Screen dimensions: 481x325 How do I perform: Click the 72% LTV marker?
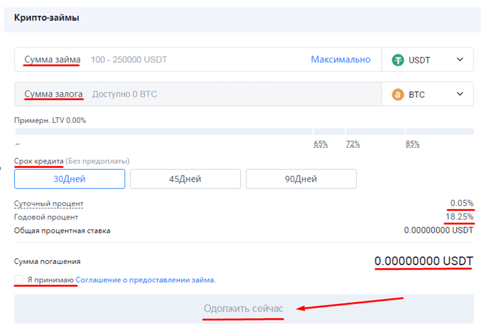point(353,144)
